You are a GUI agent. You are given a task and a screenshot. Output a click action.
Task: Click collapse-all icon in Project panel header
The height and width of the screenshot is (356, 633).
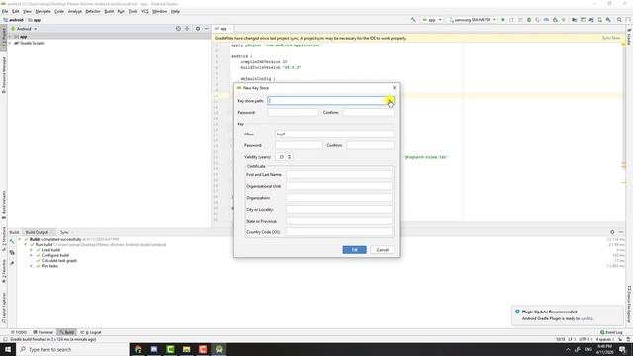coord(187,29)
